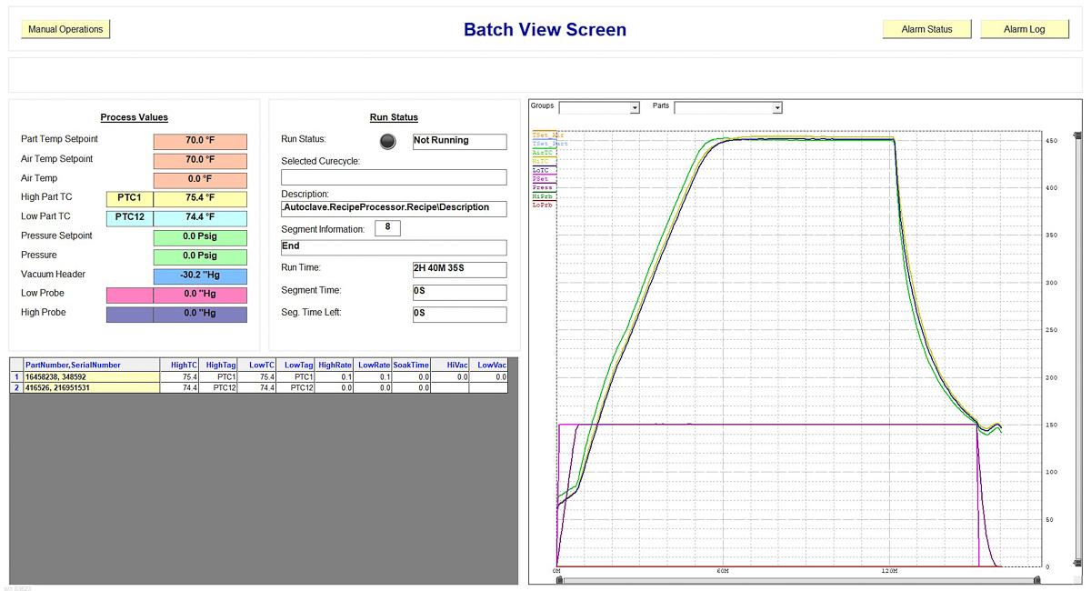Select the HiTC trend legend entry
Viewport: 1091px width, 591px height.
(x=541, y=161)
